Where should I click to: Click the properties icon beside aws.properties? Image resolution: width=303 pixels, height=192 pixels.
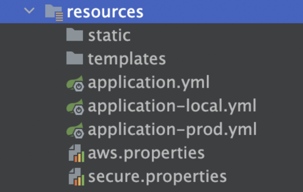pyautogui.click(x=76, y=153)
